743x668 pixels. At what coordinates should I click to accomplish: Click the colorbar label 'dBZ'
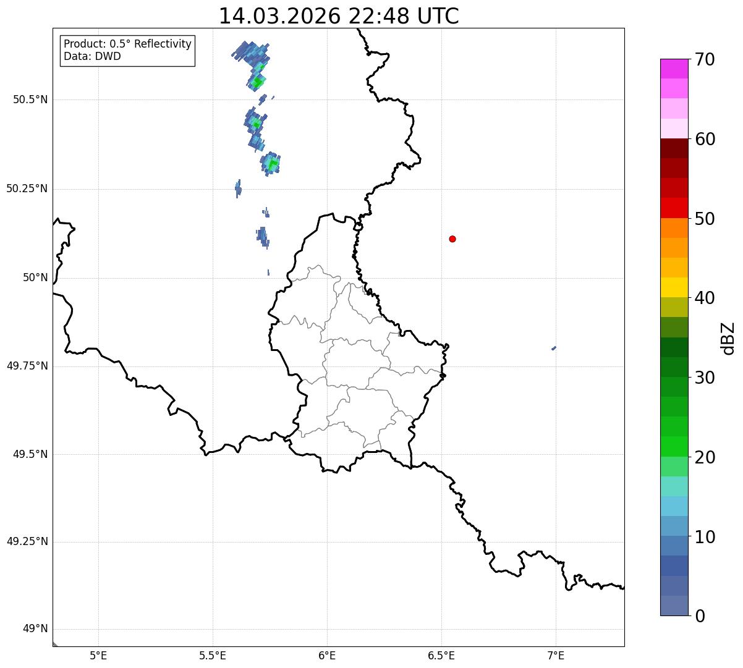click(728, 337)
